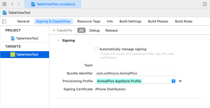Add a new Capability

pyautogui.click(x=62, y=30)
